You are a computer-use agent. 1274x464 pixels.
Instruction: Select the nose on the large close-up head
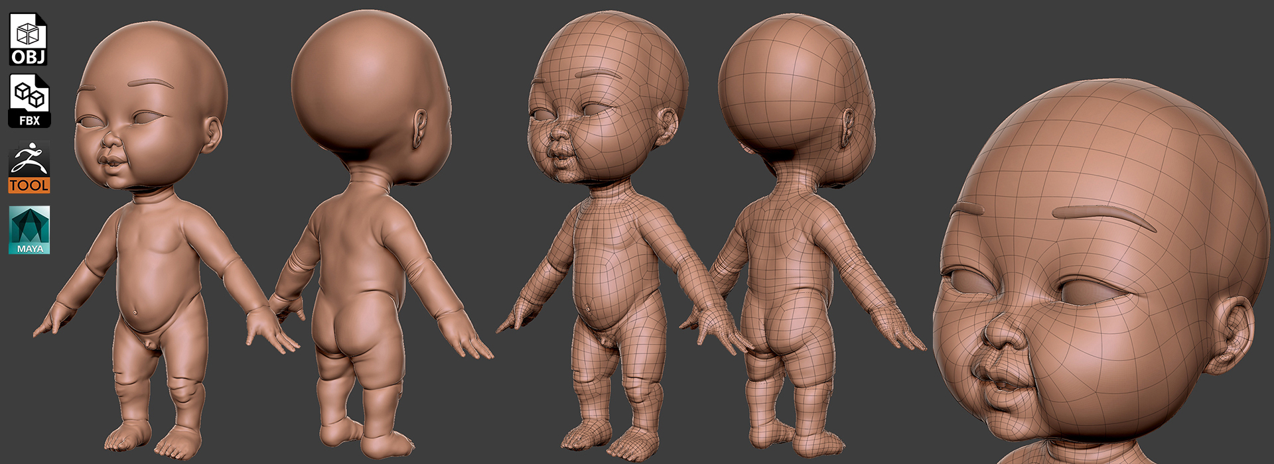click(1005, 329)
